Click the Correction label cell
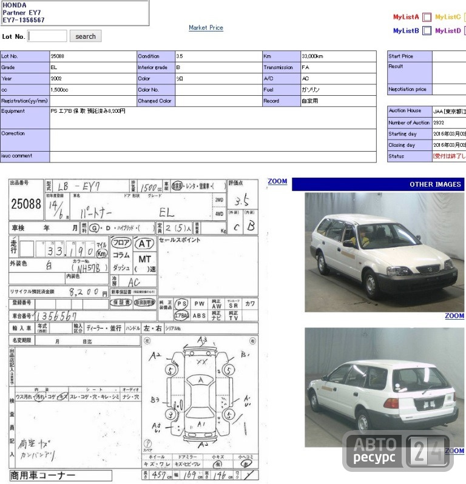This screenshot has height=484, width=466. (x=25, y=140)
